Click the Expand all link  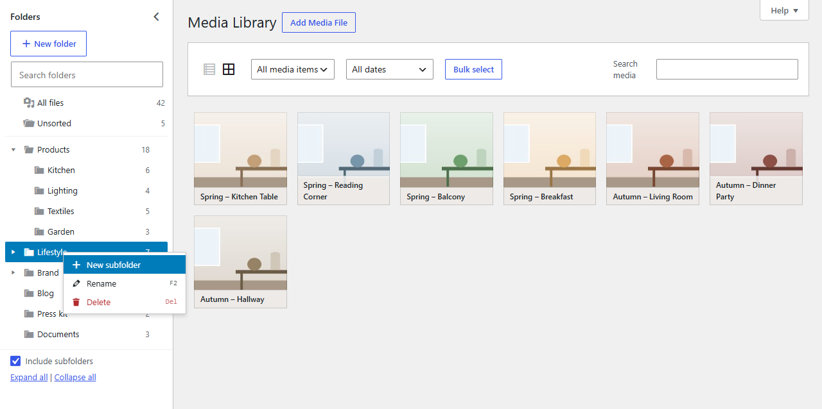pos(29,378)
